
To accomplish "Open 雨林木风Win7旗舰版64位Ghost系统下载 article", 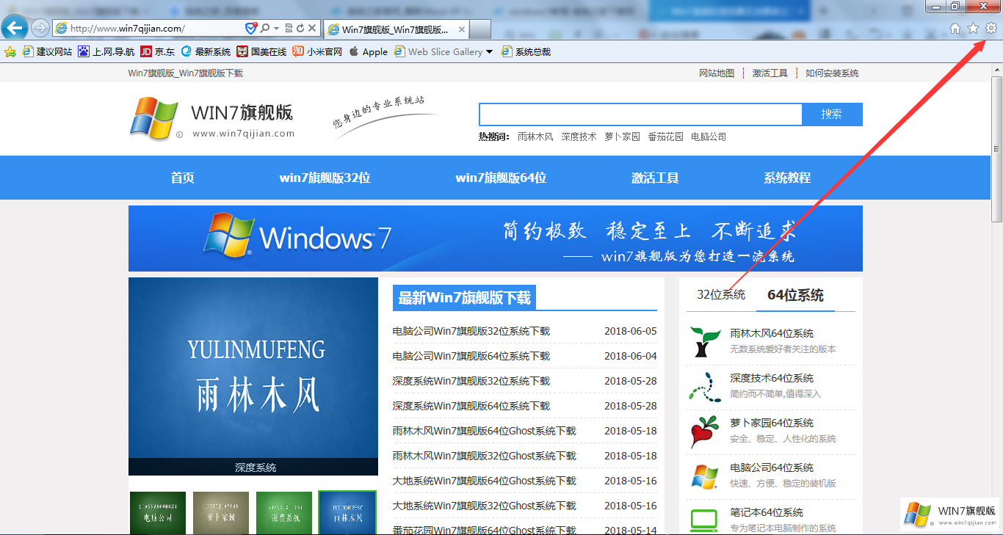I will 485,431.
